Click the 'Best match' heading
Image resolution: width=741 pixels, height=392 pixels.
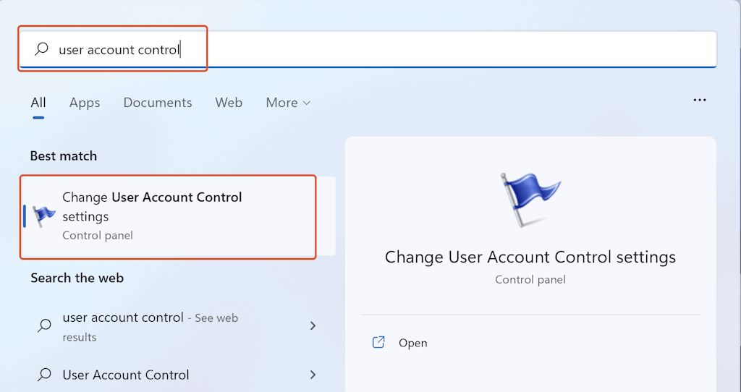point(64,155)
